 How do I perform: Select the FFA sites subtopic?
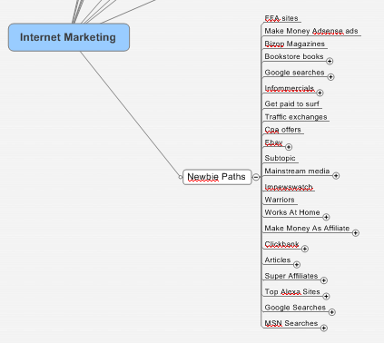281,18
